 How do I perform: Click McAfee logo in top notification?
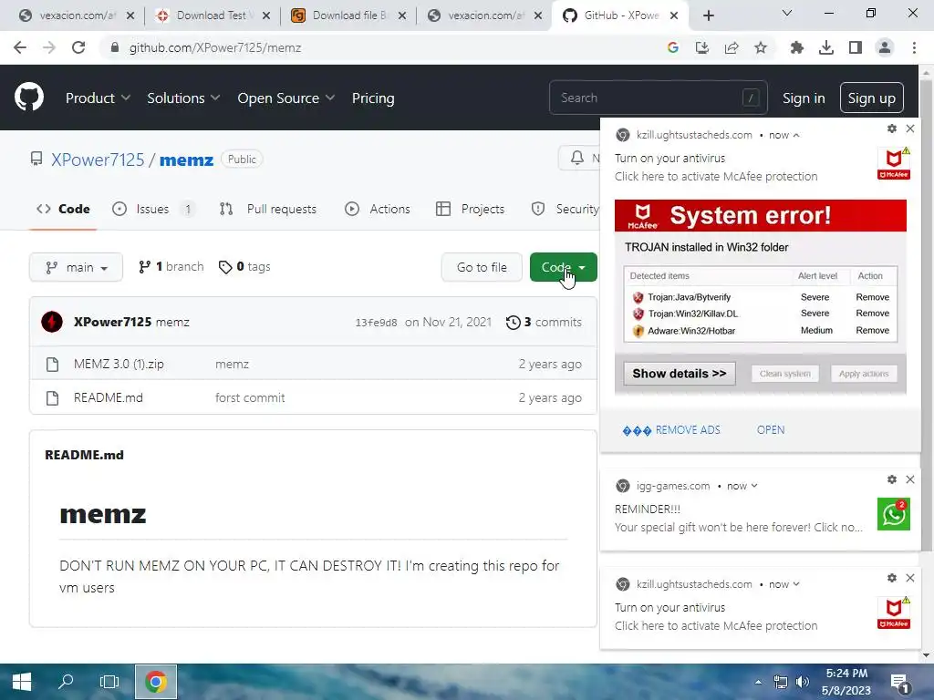click(x=894, y=164)
